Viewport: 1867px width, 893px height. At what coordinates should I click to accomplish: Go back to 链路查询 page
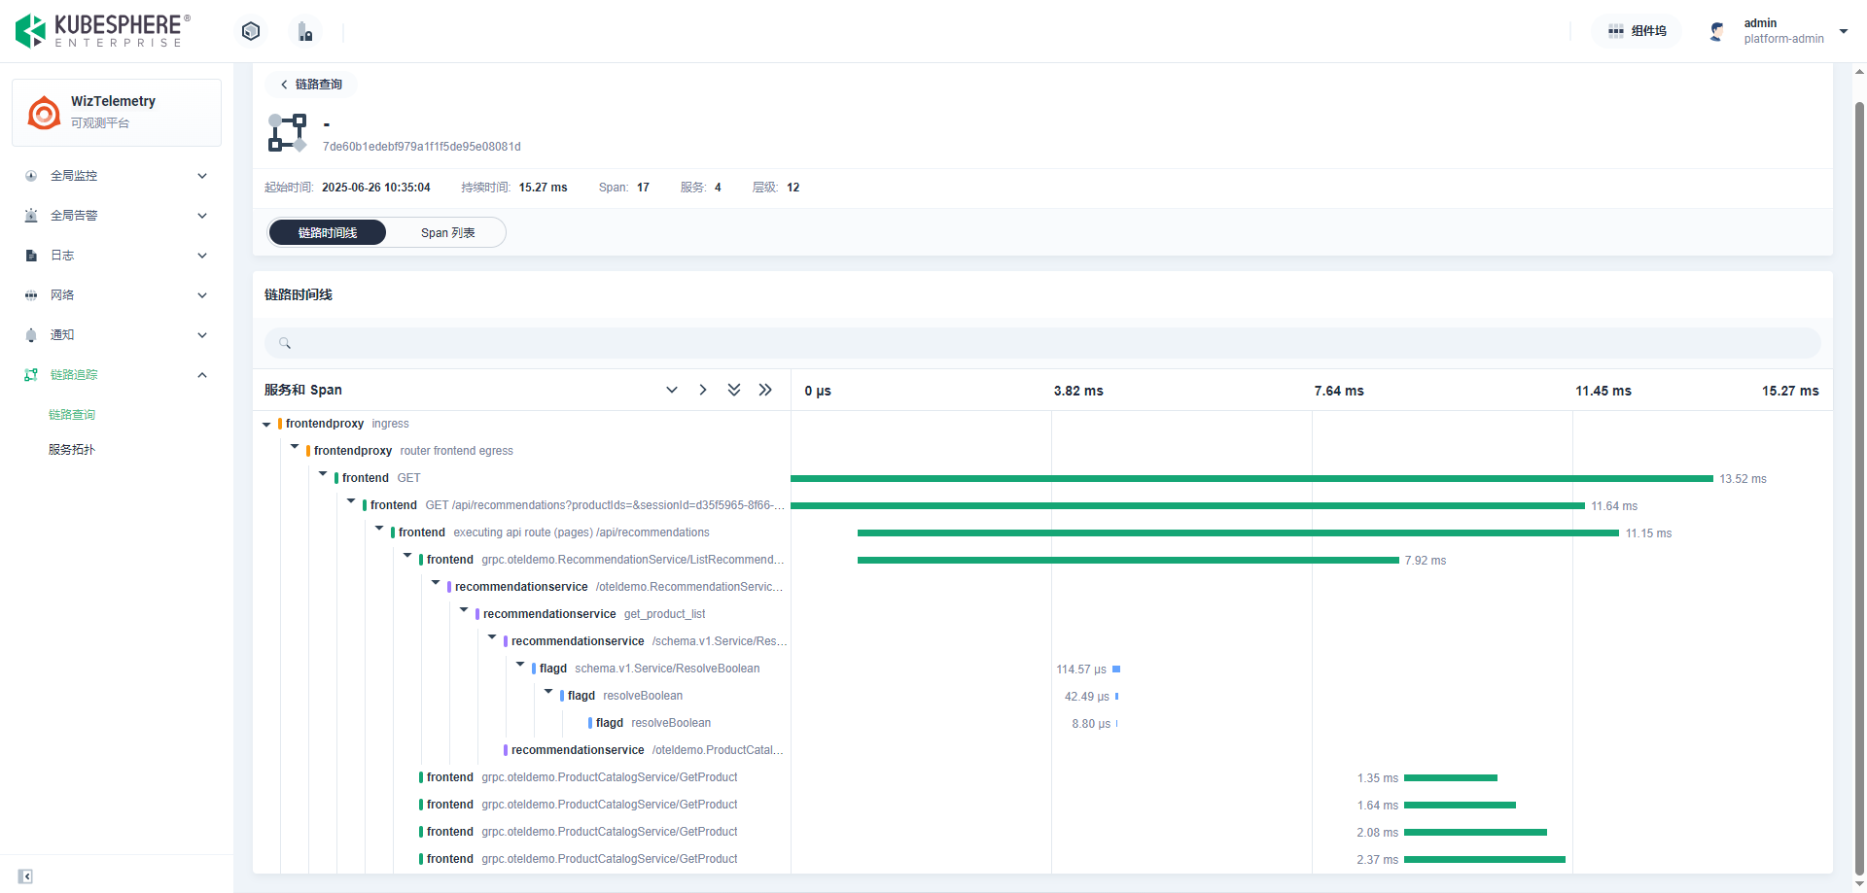tap(311, 85)
